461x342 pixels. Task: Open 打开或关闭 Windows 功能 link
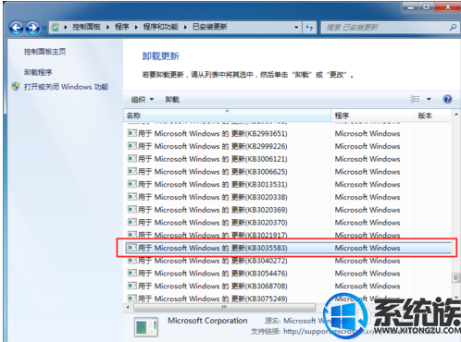tap(66, 87)
